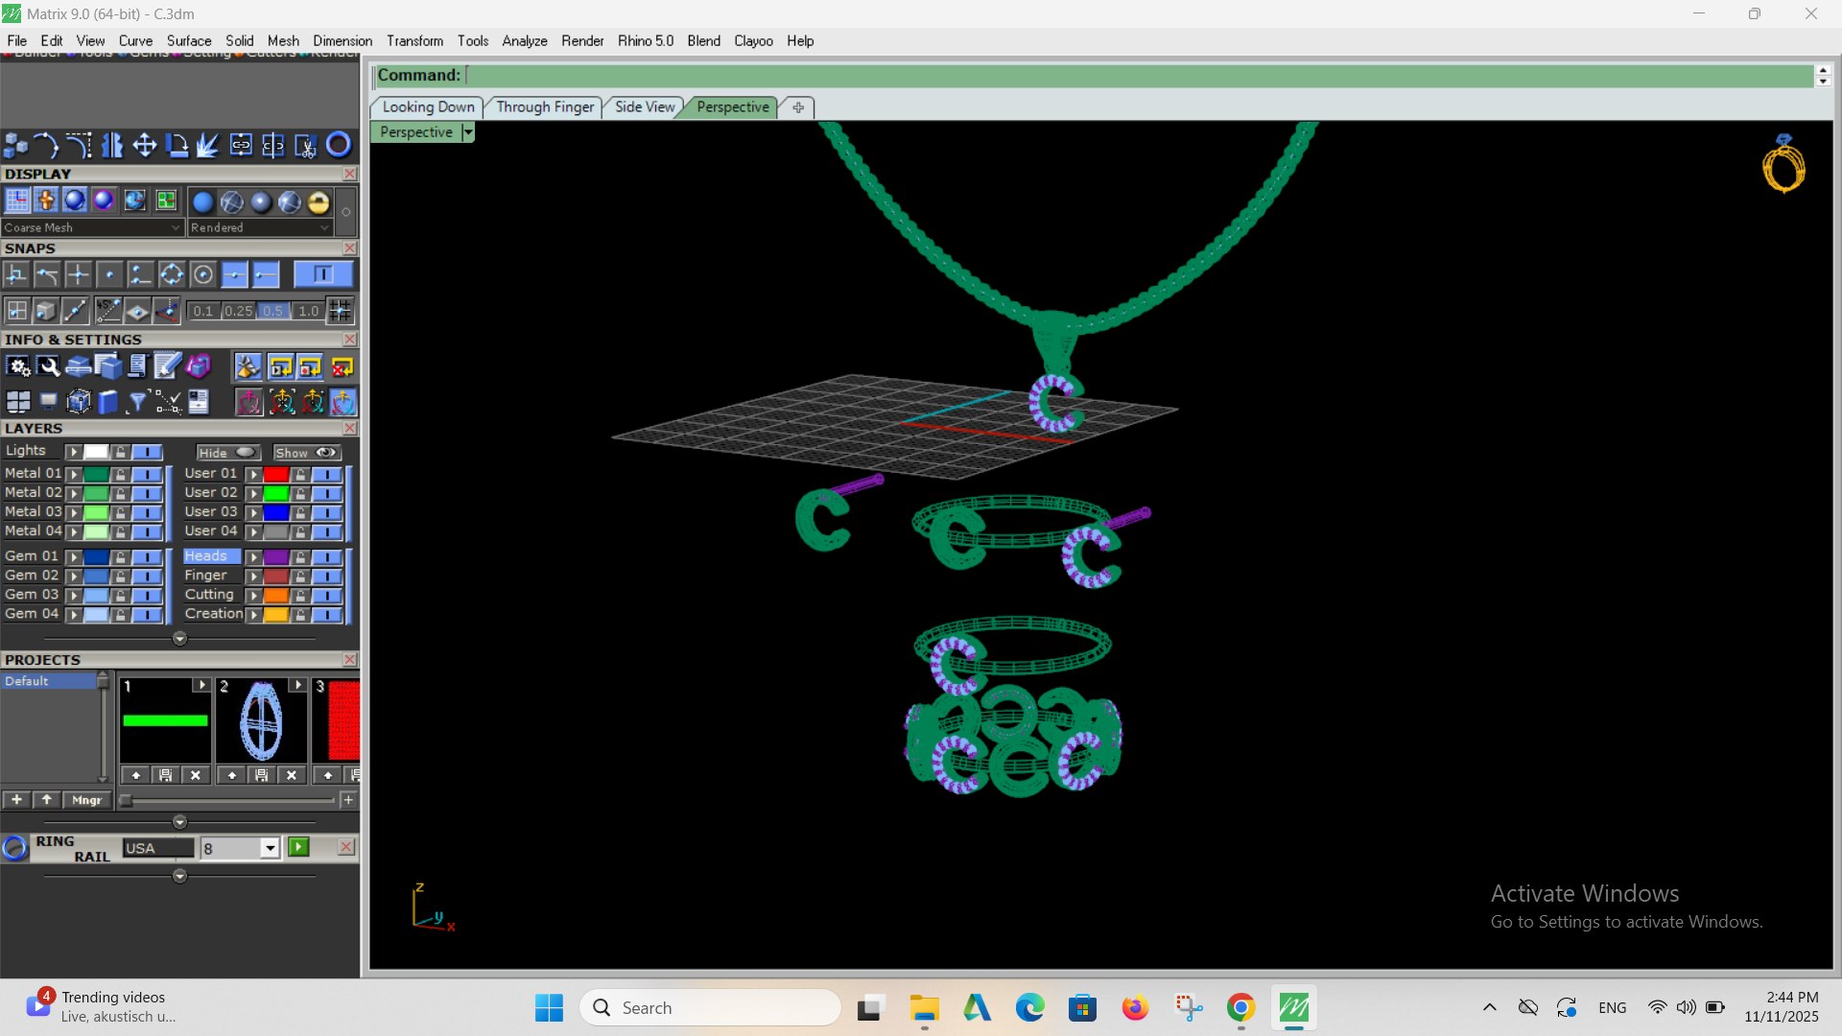Select the Mirror tool in top toolbar
The image size is (1842, 1036).
coord(112,145)
